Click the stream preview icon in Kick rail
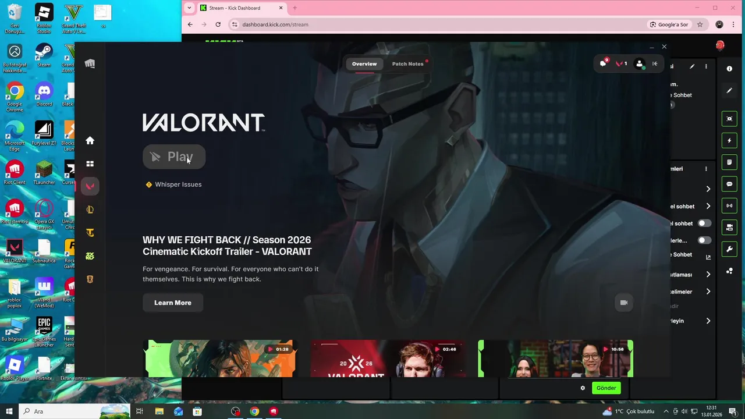 729,119
